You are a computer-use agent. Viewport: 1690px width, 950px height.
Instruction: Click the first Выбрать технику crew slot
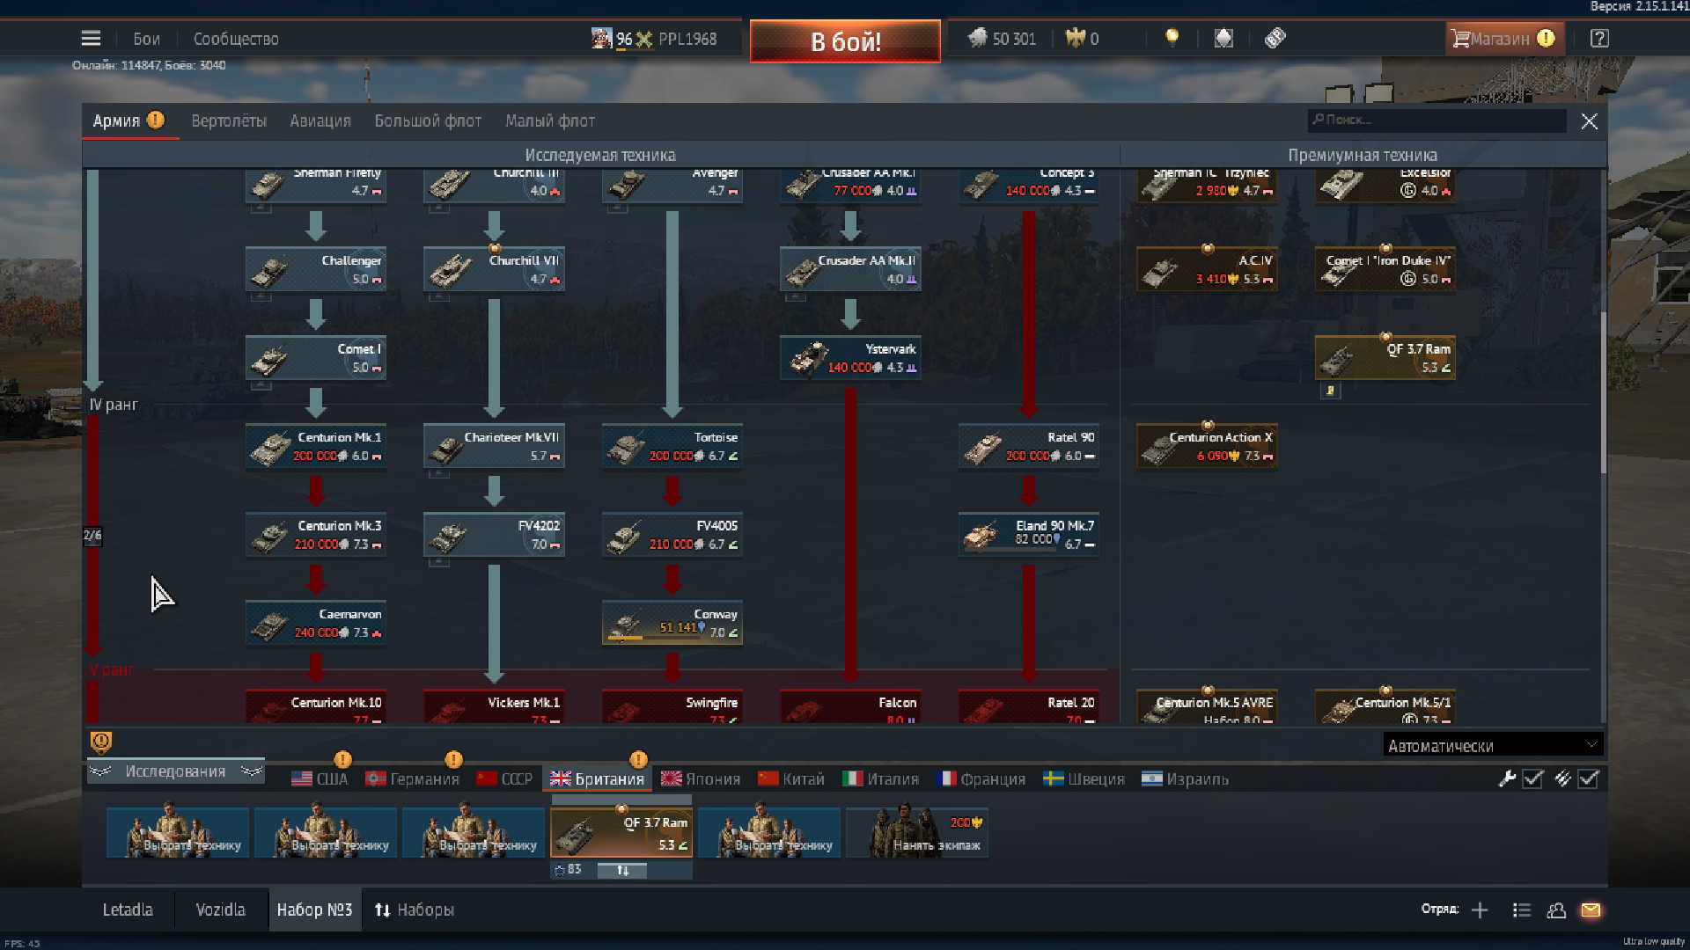point(178,832)
